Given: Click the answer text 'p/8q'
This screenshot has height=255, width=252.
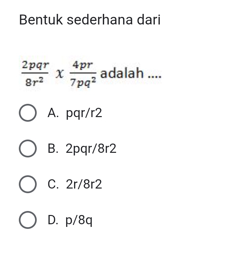Looking at the screenshot, I should pyautogui.click(x=79, y=220).
